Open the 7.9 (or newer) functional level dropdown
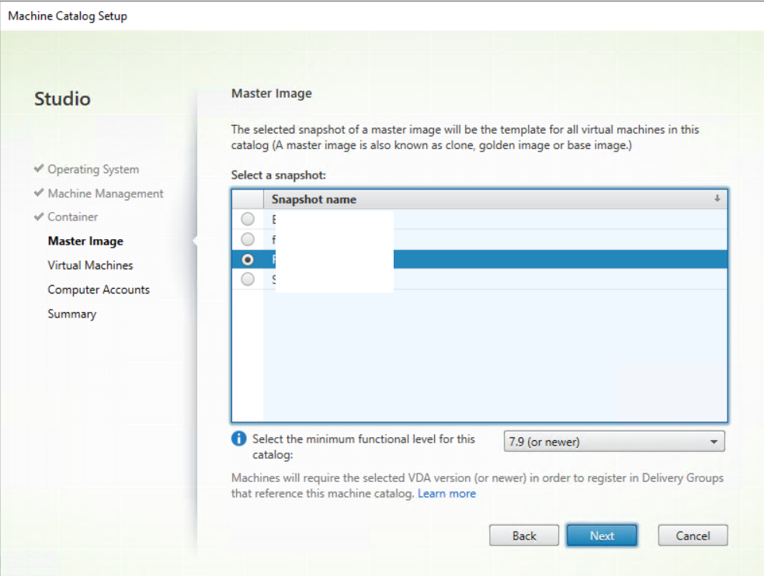This screenshot has height=576, width=764. (614, 442)
